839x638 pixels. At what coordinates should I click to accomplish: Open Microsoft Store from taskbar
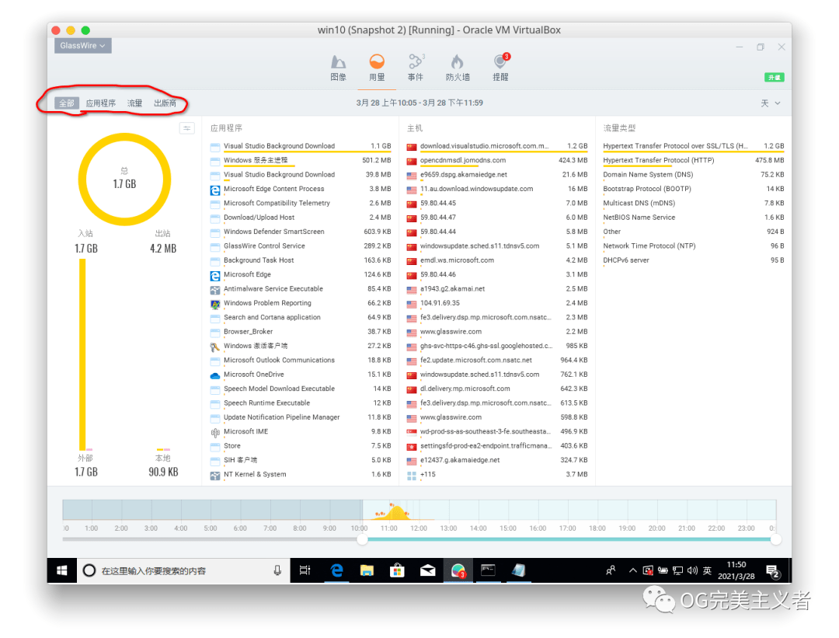coord(397,570)
